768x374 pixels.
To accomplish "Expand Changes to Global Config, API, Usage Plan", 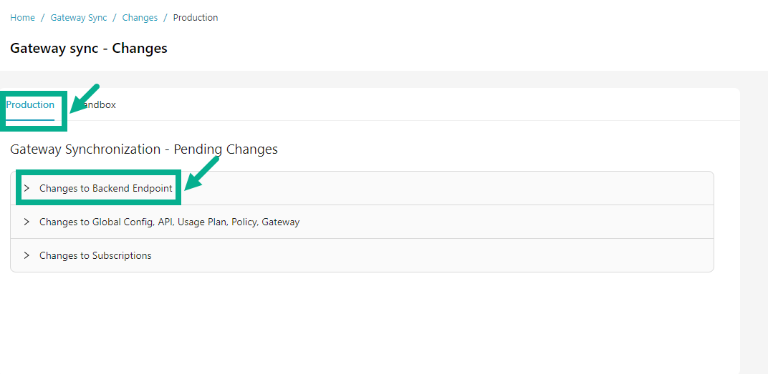I will coord(169,222).
